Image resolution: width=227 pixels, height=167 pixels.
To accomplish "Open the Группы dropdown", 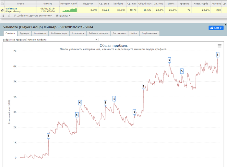I will (x=63, y=16).
